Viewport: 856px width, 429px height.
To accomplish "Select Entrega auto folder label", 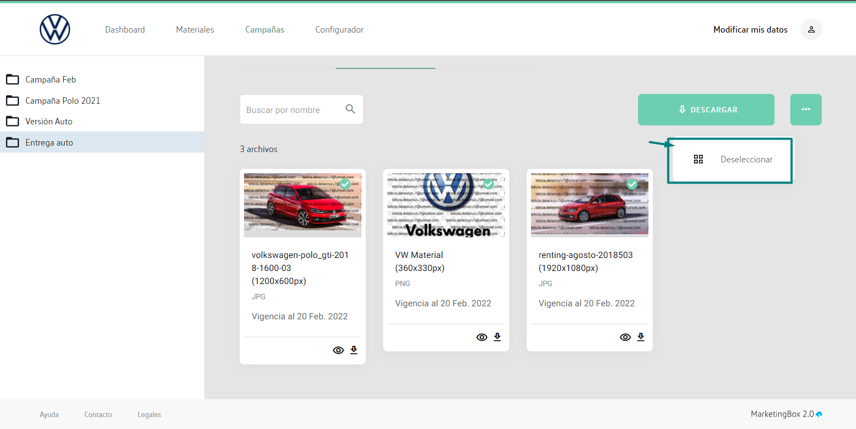I will pos(49,142).
